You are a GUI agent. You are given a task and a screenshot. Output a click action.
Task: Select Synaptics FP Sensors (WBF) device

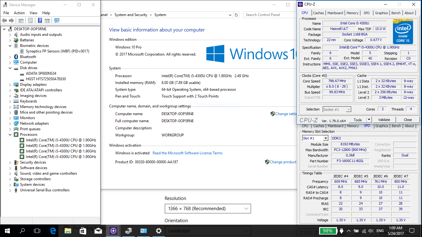[57, 51]
